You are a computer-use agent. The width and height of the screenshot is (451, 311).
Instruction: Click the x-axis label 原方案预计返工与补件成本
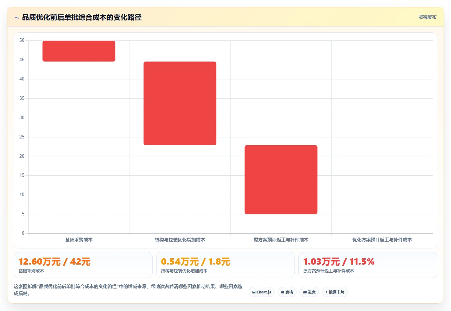tap(281, 240)
